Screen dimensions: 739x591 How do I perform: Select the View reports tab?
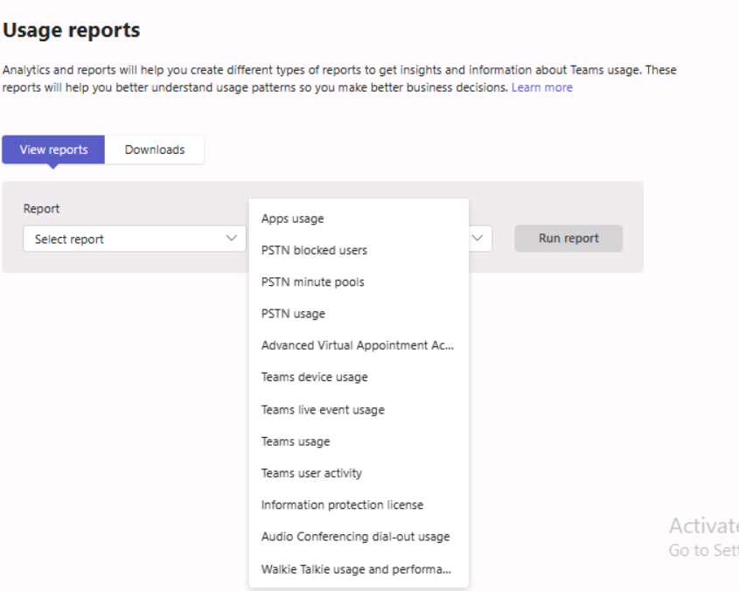point(52,149)
